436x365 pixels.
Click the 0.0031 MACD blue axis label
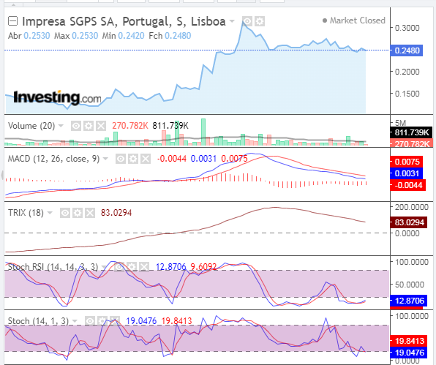(407, 173)
